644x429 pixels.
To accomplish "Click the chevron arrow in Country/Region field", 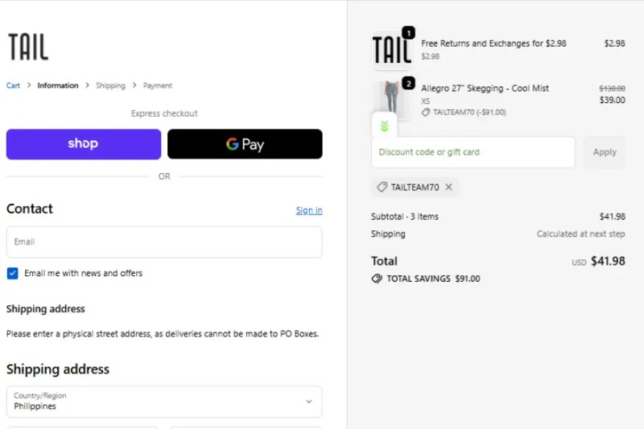I will click(309, 402).
